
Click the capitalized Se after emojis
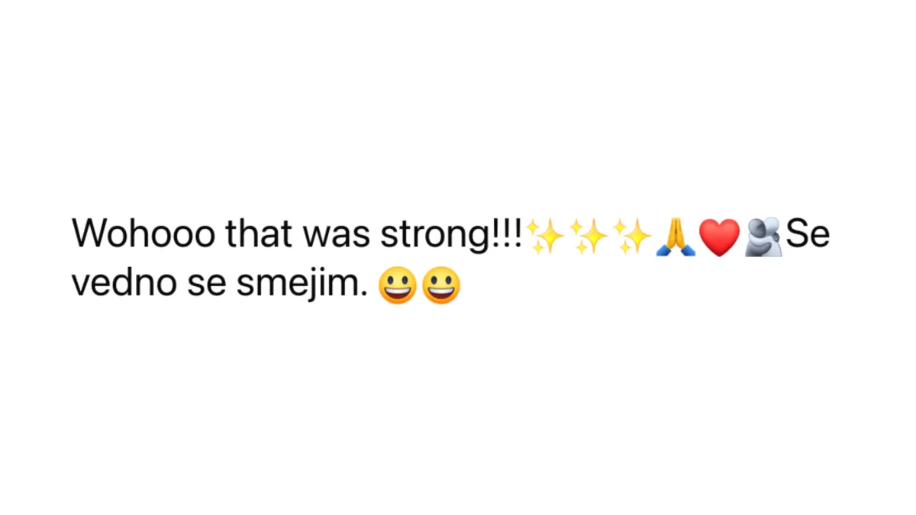(808, 234)
